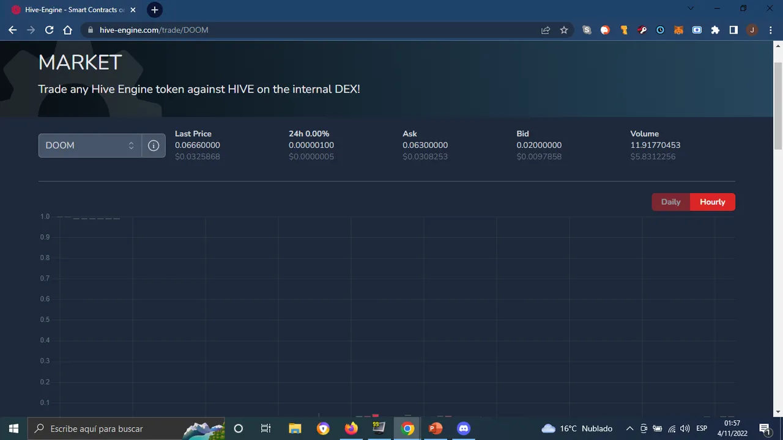Viewport: 783px width, 440px height.
Task: Close the Hive-Engine tab
Action: click(133, 10)
